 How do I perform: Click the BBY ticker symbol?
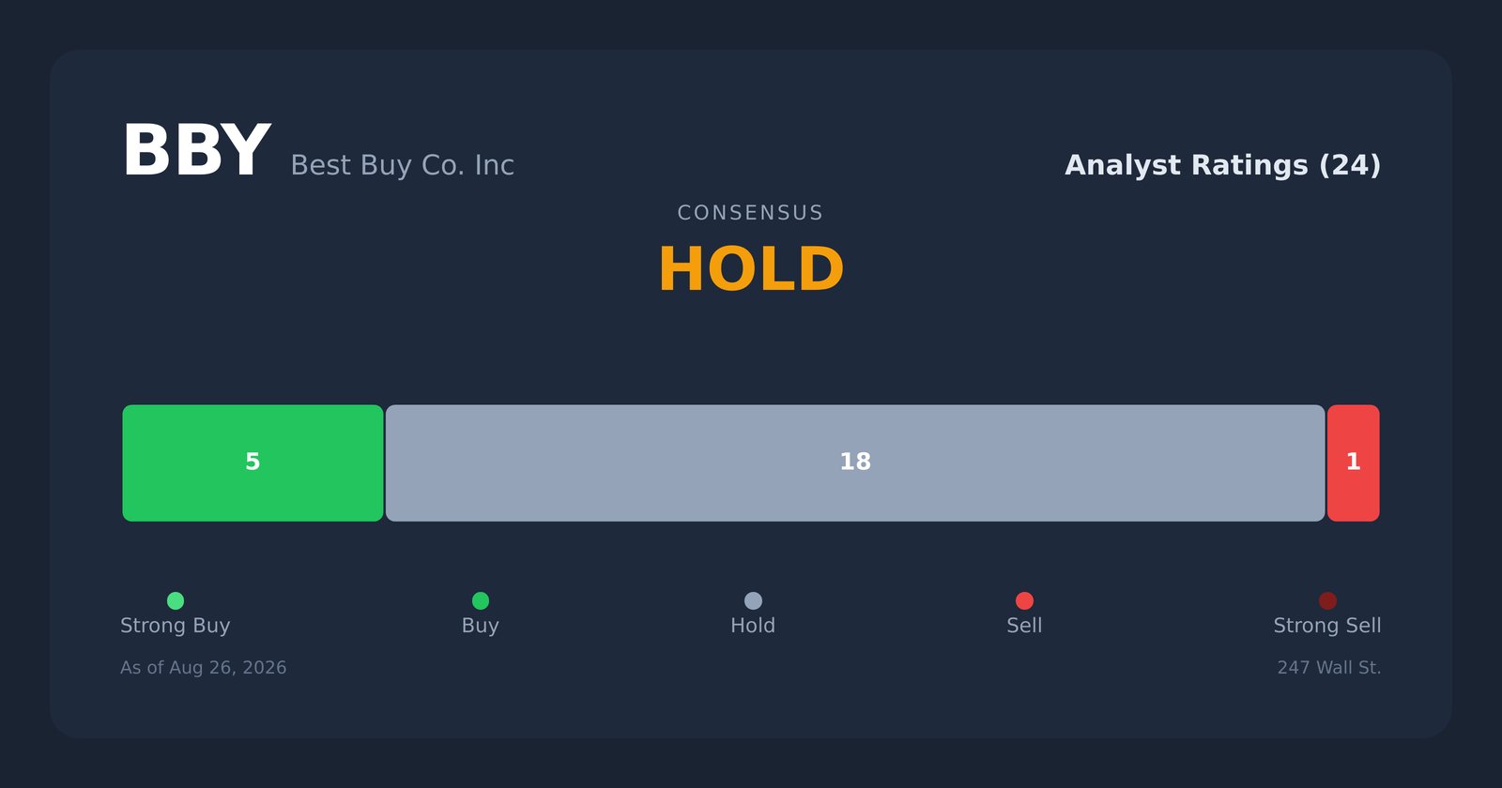196,152
